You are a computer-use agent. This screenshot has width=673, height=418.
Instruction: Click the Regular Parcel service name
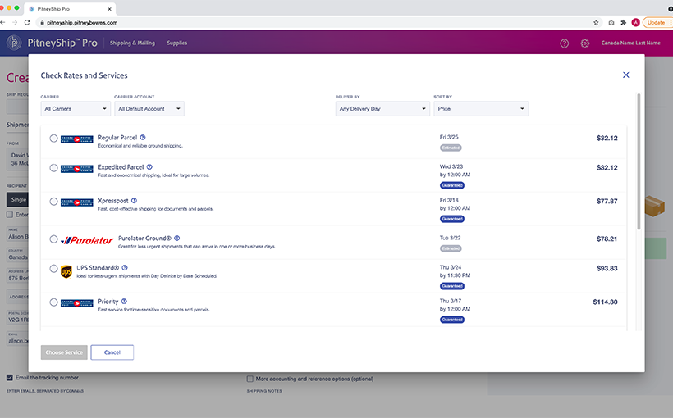coord(117,137)
